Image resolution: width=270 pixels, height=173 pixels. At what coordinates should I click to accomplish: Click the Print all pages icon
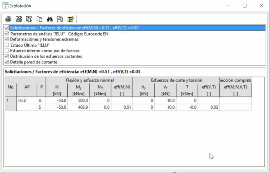[x=19, y=19]
